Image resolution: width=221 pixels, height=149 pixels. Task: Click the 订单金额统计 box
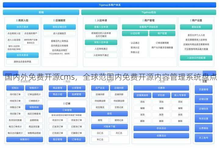[34, 95]
